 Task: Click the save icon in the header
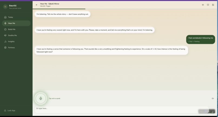pyautogui.click(x=213, y=5)
